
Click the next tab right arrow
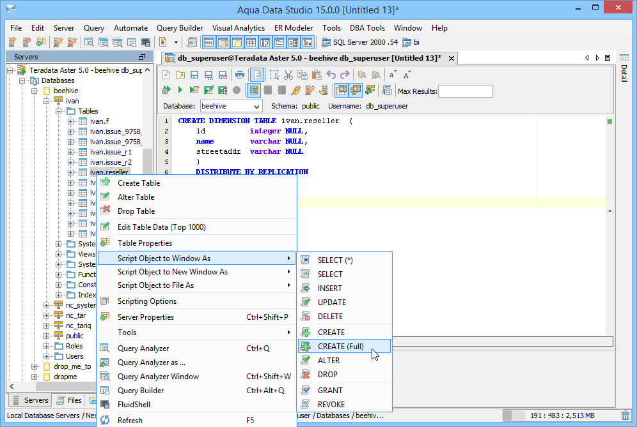597,58
